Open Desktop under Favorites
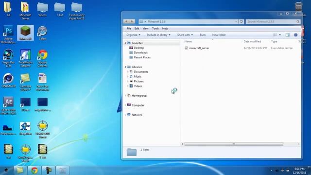Image resolution: width=311 pixels, height=175 pixels. pyautogui.click(x=137, y=48)
